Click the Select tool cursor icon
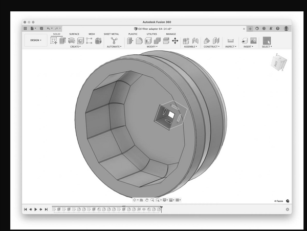The image size is (307, 231). tap(267, 40)
